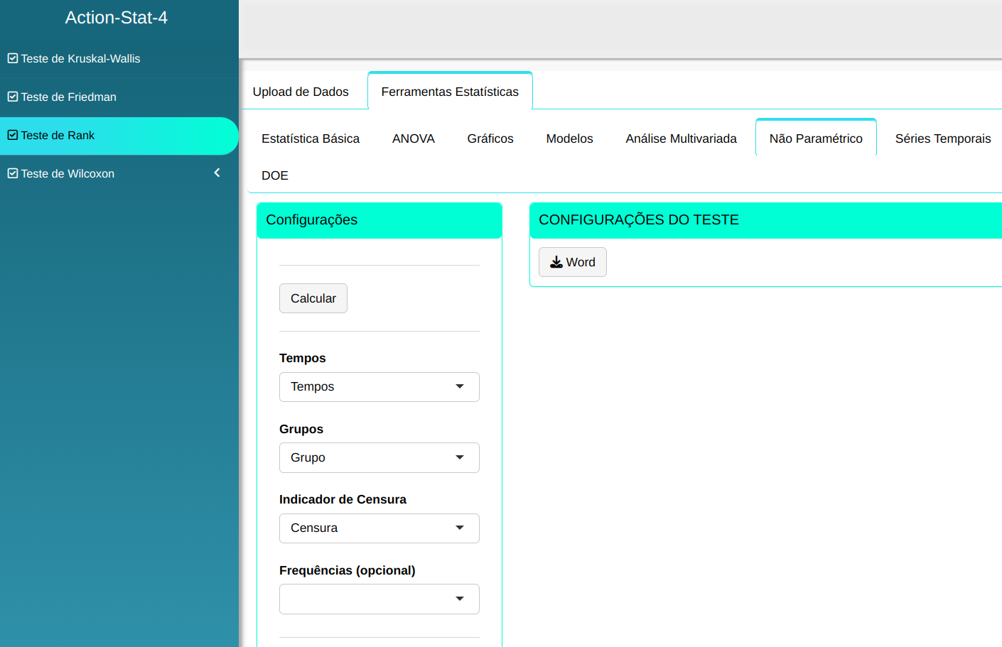Go to the Gráficos tab

(x=490, y=138)
